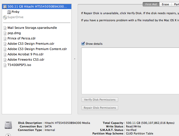This screenshot has width=179, height=136.
Task: Select the Pinky volume name
Action: click(15, 12)
